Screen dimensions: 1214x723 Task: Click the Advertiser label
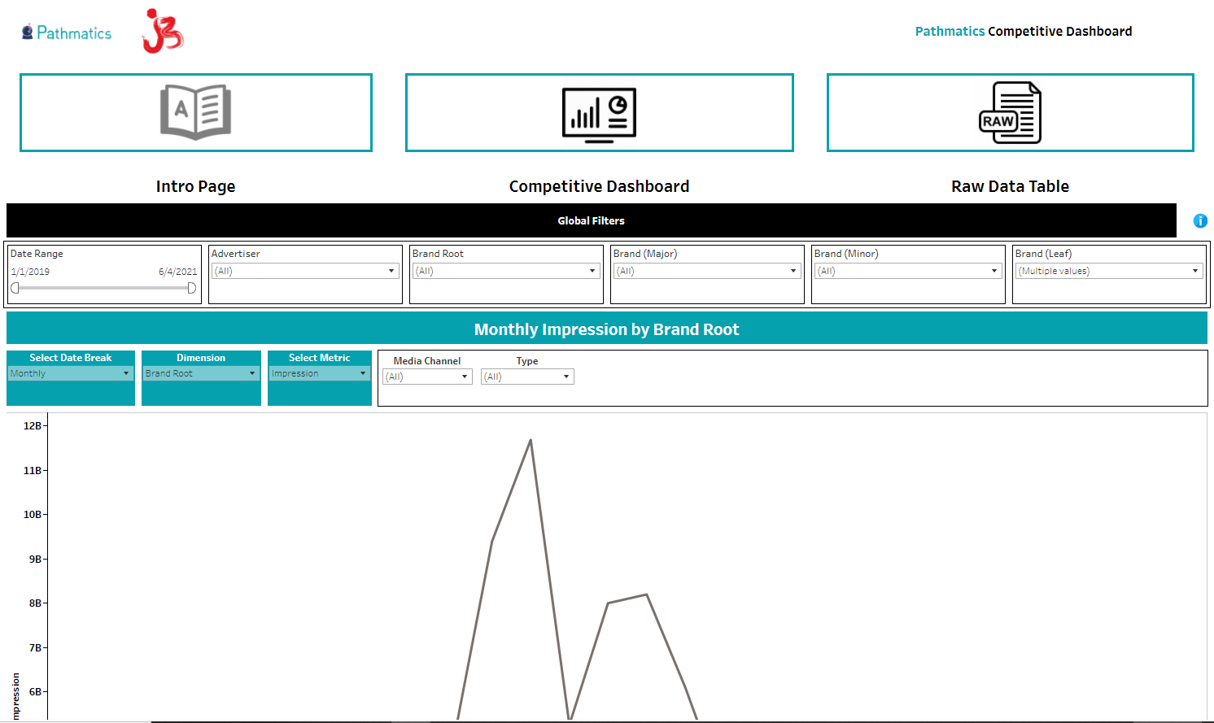236,254
